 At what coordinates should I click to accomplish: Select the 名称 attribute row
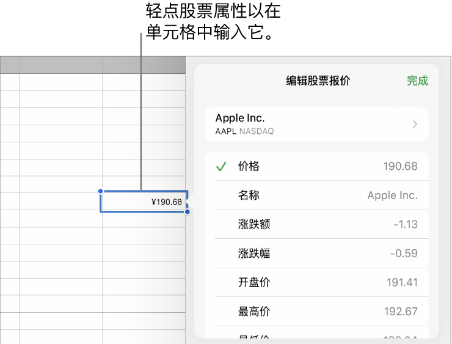pyautogui.click(x=316, y=195)
